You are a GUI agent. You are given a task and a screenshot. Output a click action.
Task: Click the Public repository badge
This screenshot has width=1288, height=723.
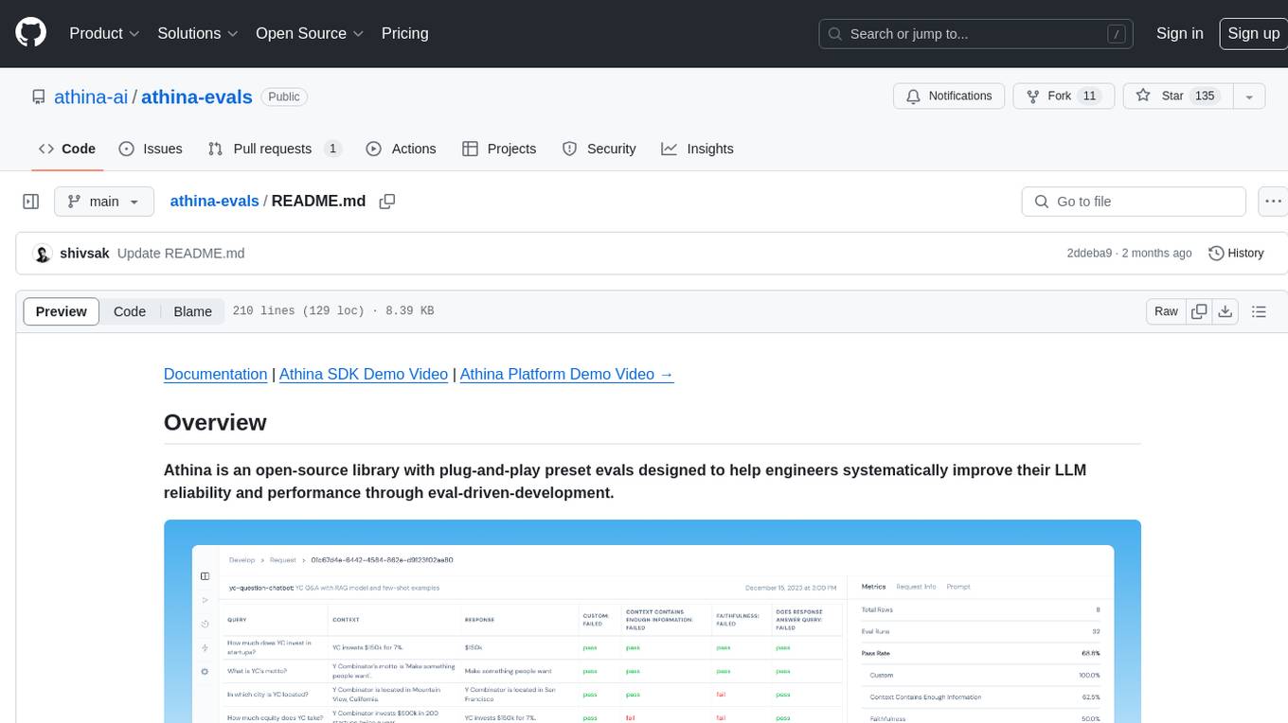point(284,97)
